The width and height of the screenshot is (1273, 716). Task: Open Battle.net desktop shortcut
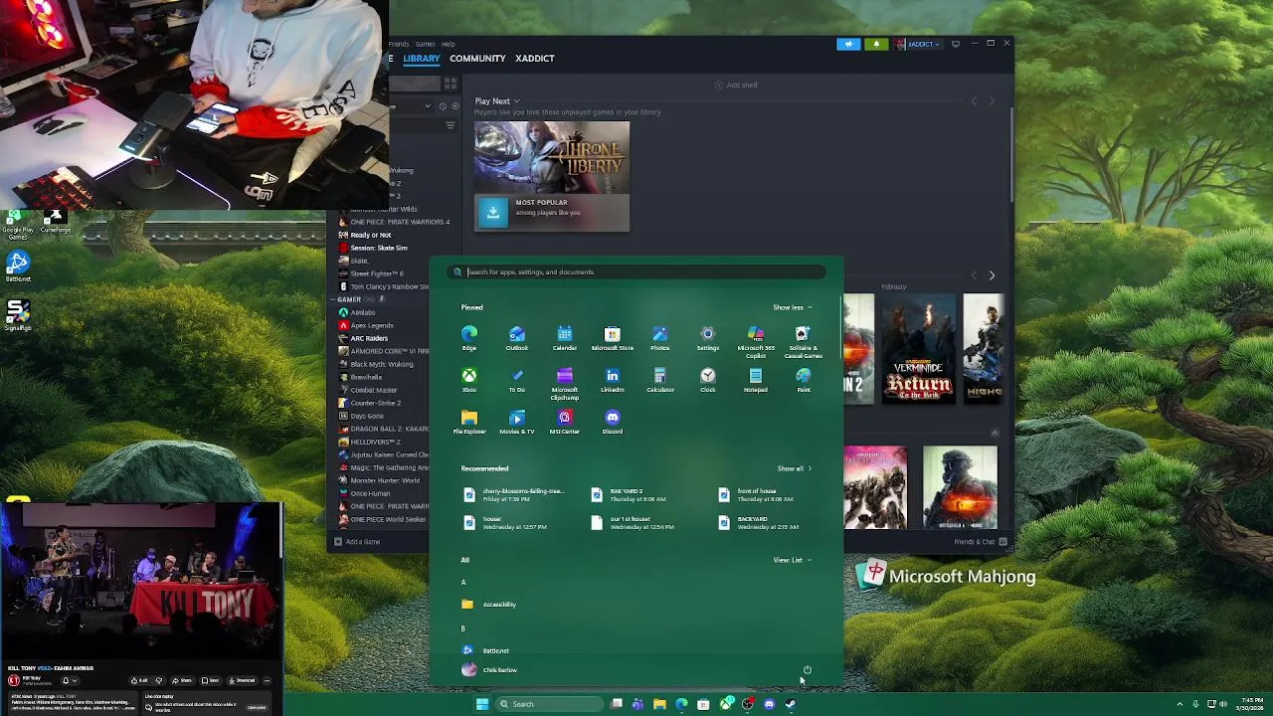click(18, 267)
